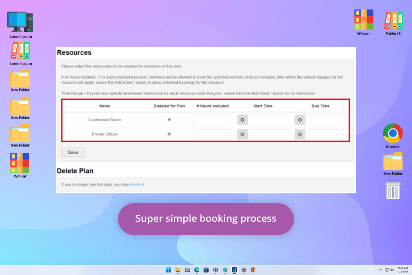Show hidden tray icons chevron

pos(381,270)
